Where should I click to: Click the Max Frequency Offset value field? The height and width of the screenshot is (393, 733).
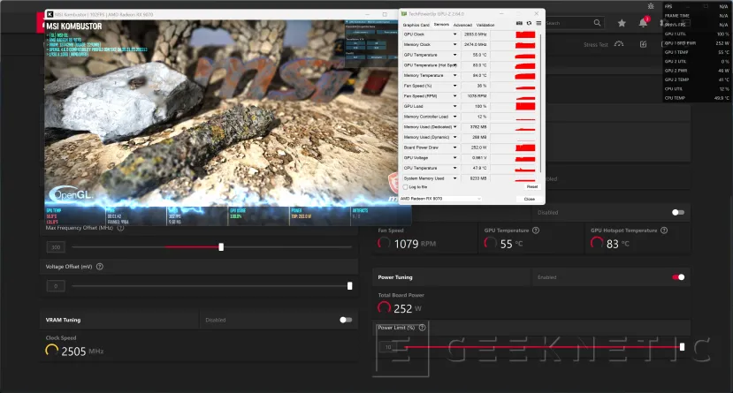point(56,247)
